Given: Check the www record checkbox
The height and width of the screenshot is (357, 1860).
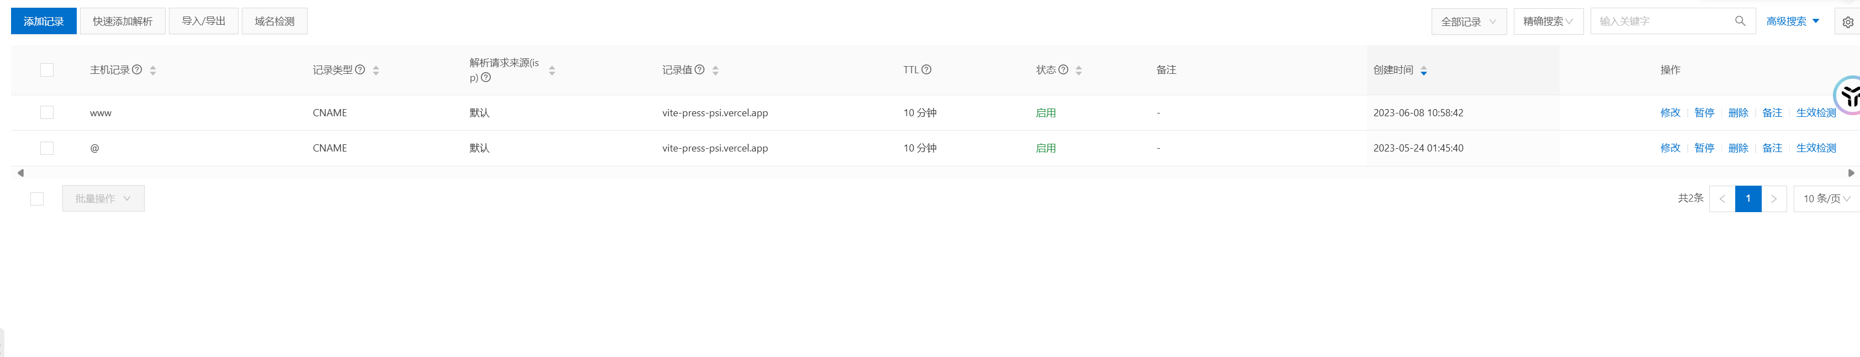Looking at the screenshot, I should [x=47, y=112].
